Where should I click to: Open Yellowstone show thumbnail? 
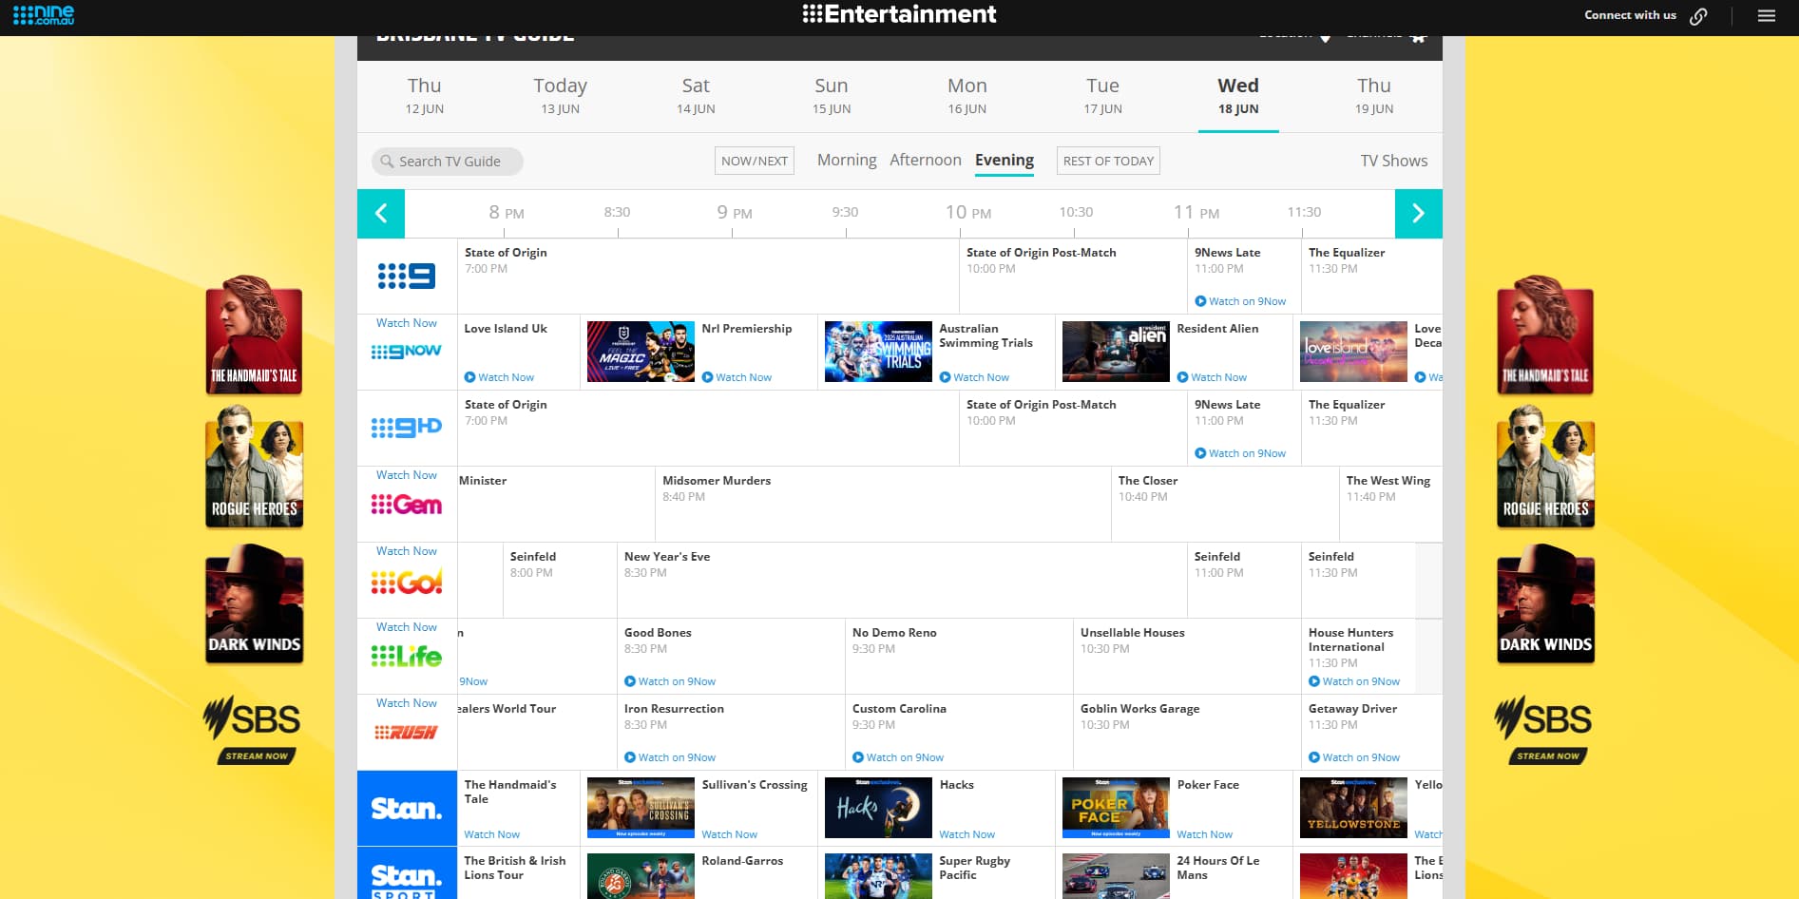pos(1353,808)
